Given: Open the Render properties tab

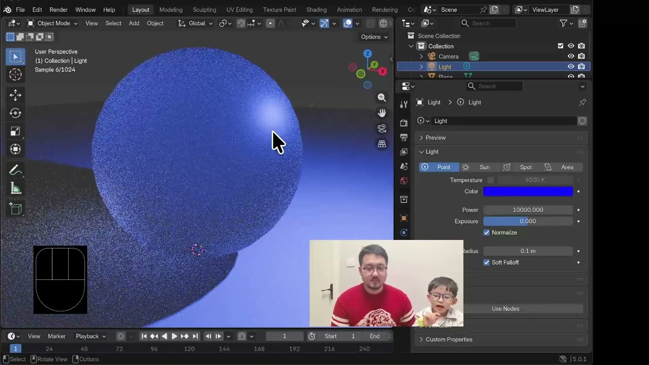Looking at the screenshot, I should click(x=404, y=123).
